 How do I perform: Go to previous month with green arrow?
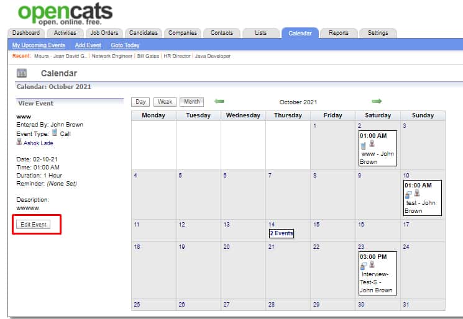pos(219,101)
